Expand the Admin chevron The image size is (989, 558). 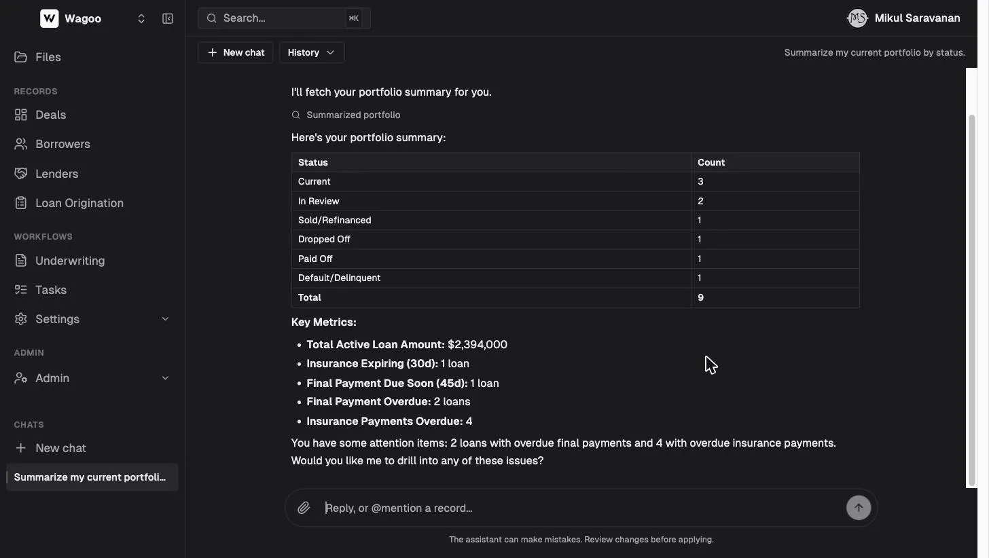(x=165, y=378)
